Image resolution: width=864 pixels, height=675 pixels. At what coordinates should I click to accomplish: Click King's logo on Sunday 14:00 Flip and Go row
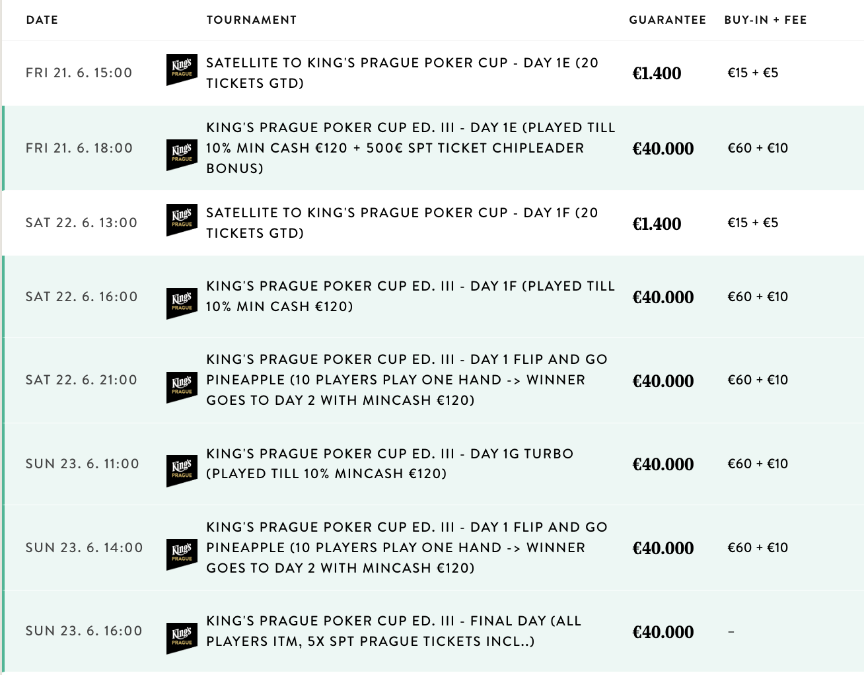182,555
